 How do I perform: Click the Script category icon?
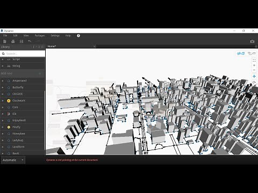click(x=9, y=59)
